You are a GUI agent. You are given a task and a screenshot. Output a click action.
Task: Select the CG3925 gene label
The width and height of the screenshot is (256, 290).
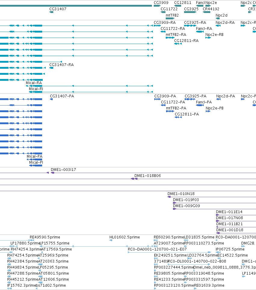coord(191,9)
